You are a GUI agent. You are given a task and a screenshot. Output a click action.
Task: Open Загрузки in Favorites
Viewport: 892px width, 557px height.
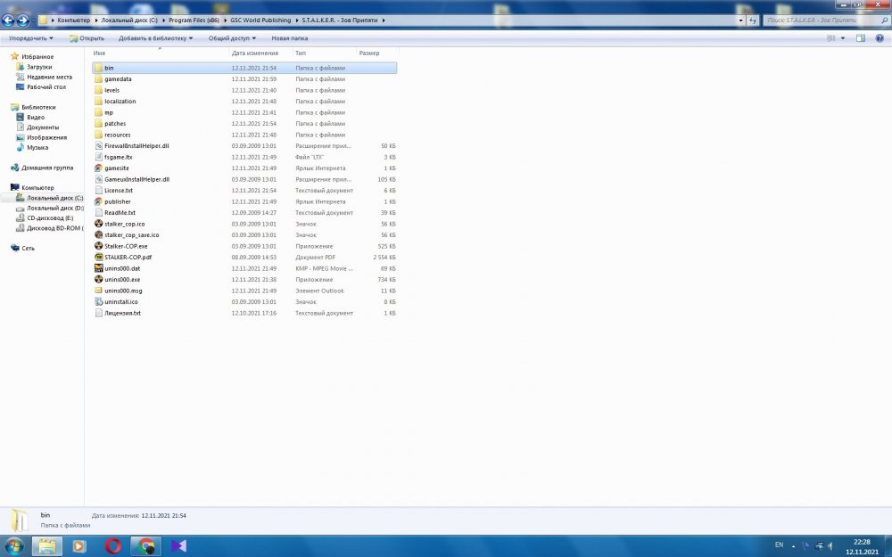pyautogui.click(x=39, y=67)
